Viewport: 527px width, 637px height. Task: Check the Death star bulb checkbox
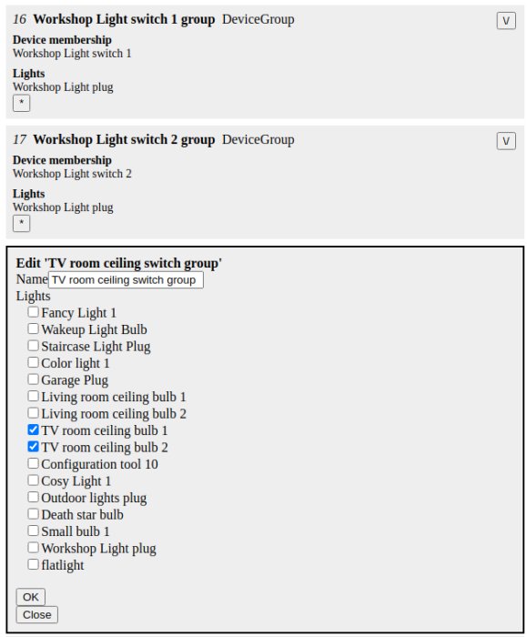click(33, 514)
